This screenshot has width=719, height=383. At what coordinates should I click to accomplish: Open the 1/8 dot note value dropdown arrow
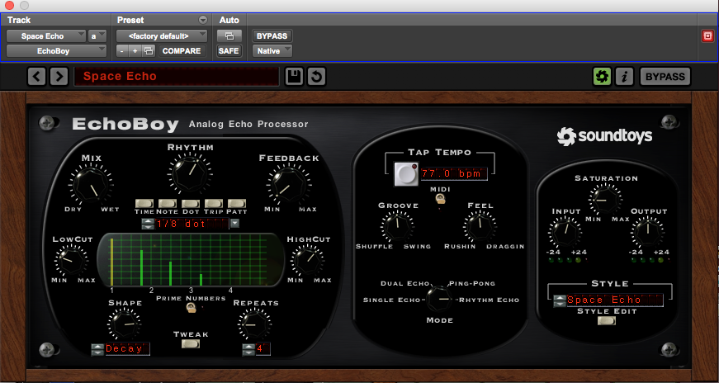[x=234, y=224]
